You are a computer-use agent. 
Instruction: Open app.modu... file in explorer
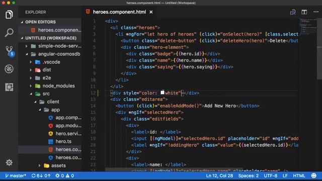click(50, 126)
